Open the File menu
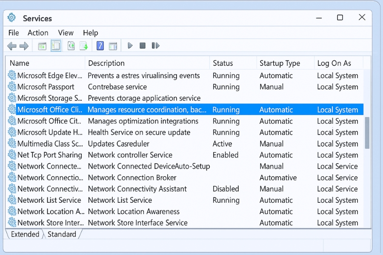 pos(14,33)
